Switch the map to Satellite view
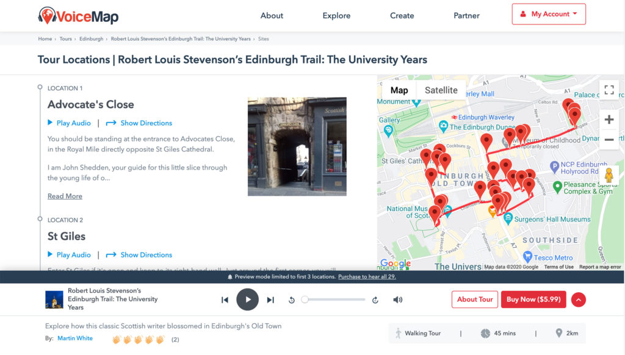 coord(441,90)
